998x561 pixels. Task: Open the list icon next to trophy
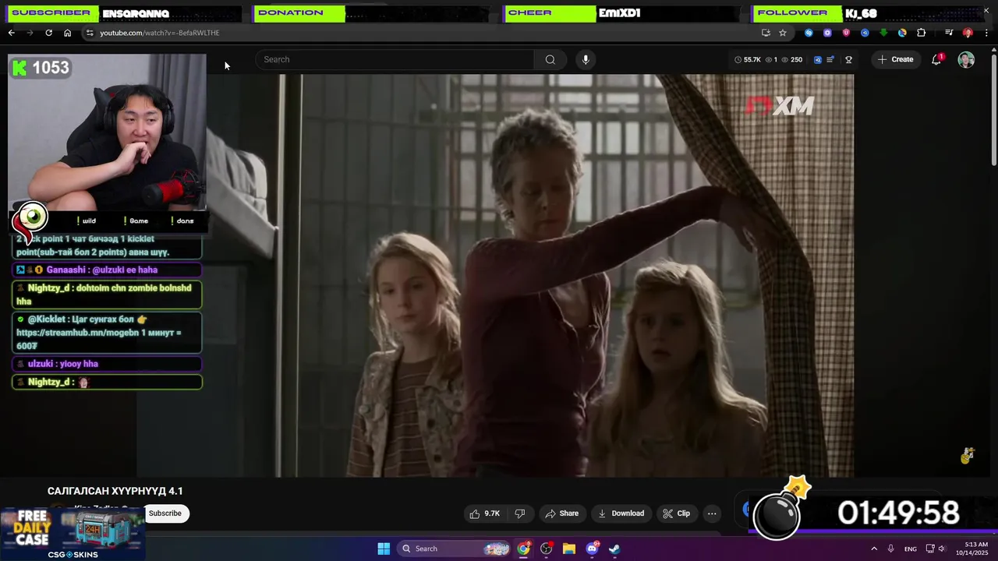coord(830,59)
